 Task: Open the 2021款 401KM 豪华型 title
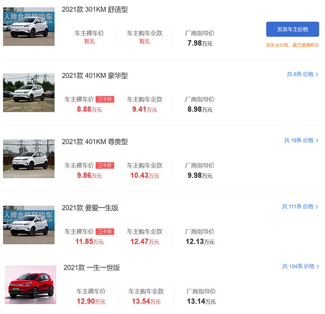[95, 75]
